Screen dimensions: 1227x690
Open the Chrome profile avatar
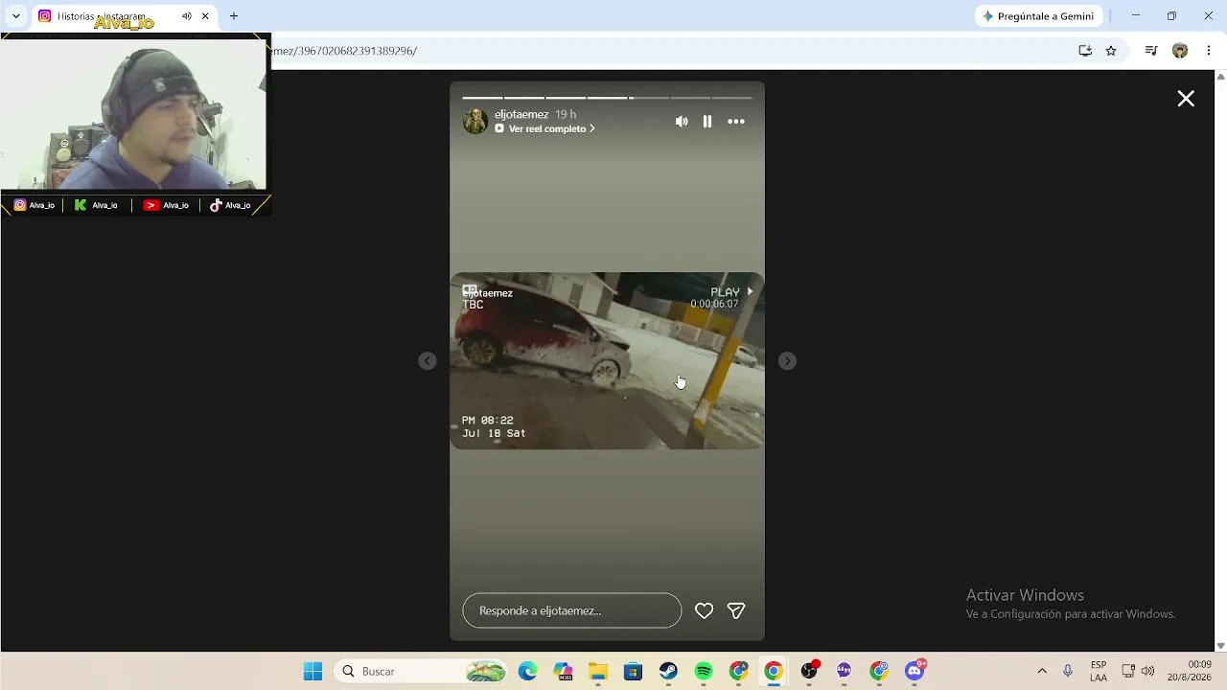tap(1180, 51)
